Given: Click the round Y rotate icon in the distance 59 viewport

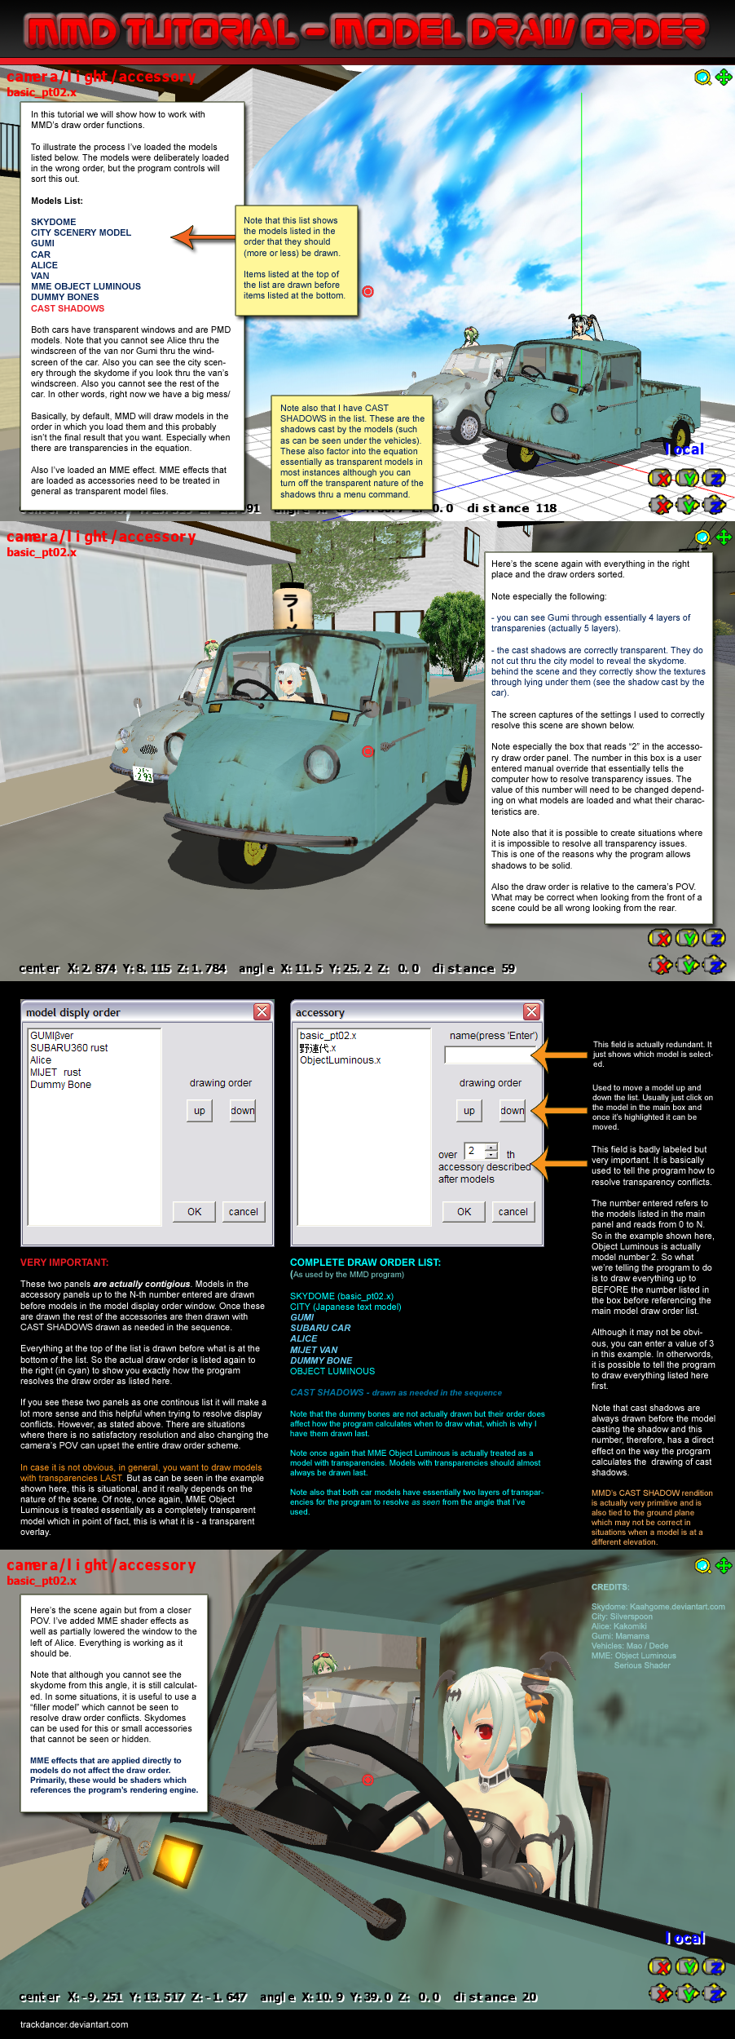Looking at the screenshot, I should coord(688,939).
